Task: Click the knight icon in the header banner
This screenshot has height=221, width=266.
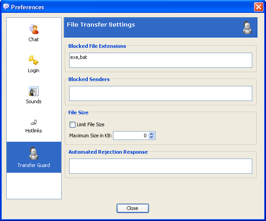Action: click(247, 27)
